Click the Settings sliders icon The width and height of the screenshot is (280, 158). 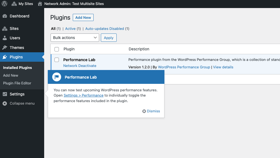pyautogui.click(x=5, y=94)
